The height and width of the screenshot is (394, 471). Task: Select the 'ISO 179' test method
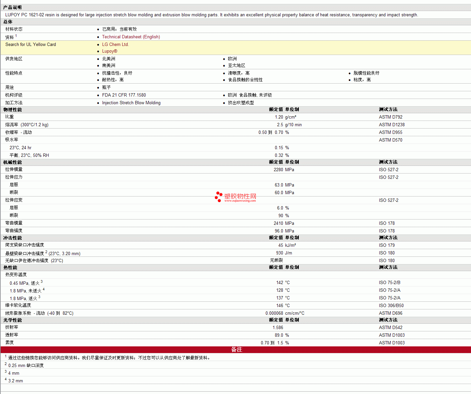pyautogui.click(x=387, y=245)
